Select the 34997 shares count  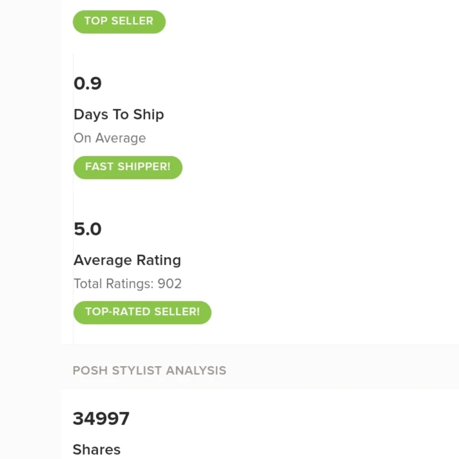101,419
